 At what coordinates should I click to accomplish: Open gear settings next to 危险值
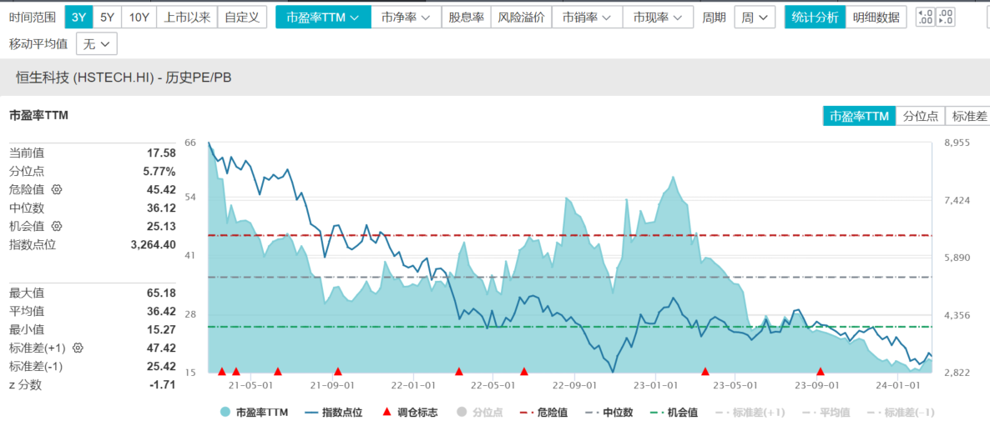56,190
